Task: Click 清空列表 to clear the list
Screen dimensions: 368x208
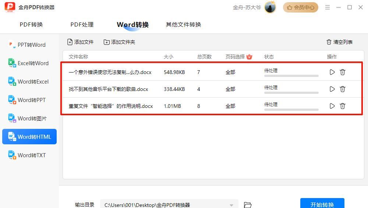Action: (339, 42)
